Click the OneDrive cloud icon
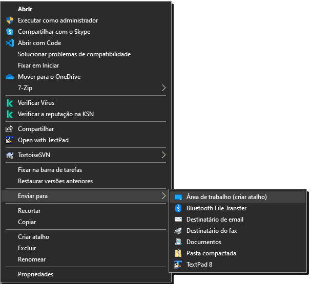This screenshot has width=311, height=284. (9, 77)
